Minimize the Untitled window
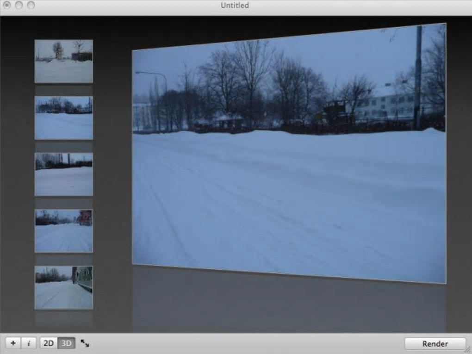 tap(19, 5)
